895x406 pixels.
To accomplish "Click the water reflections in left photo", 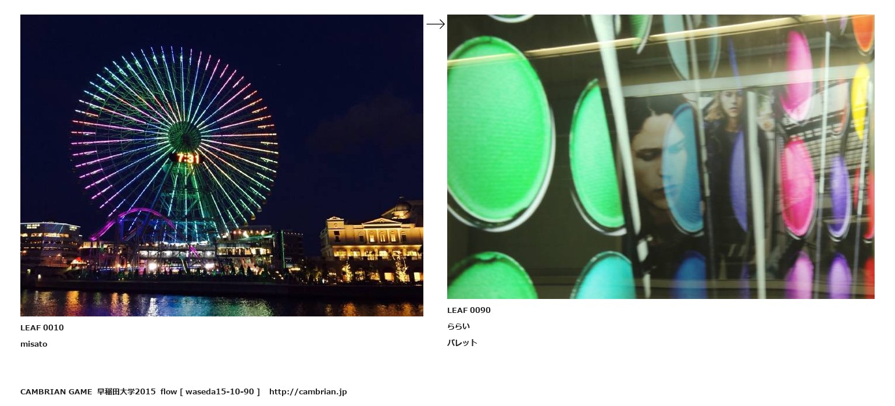I will click(222, 303).
